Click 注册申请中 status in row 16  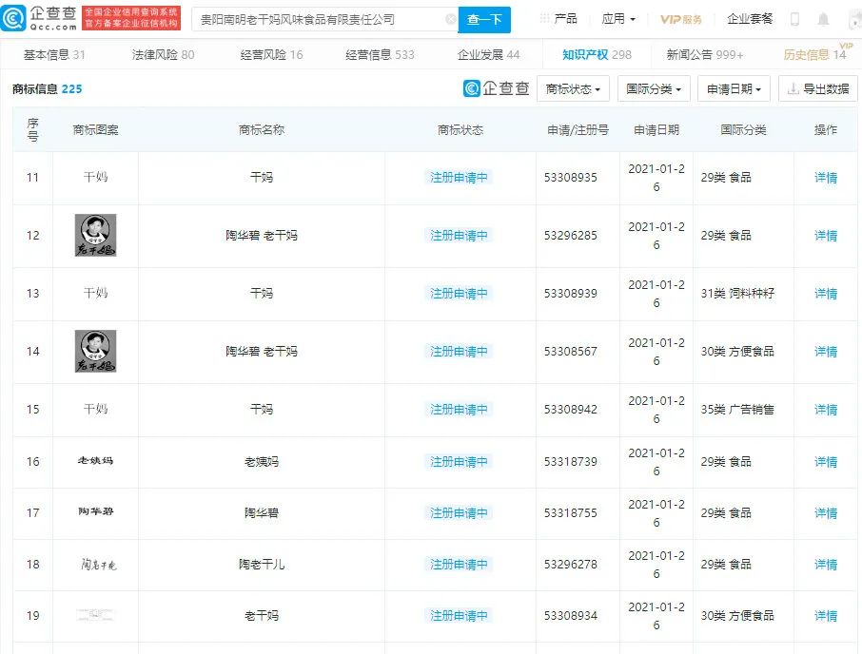pyautogui.click(x=459, y=462)
